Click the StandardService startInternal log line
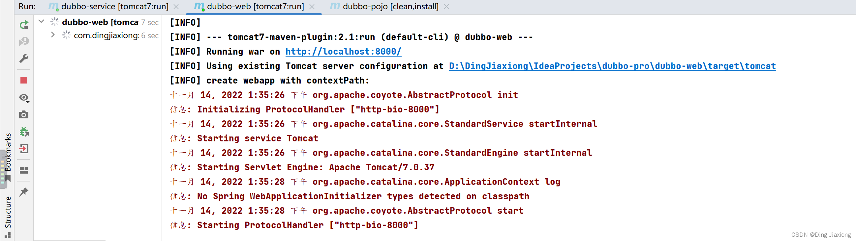Image resolution: width=856 pixels, height=241 pixels. 383,124
